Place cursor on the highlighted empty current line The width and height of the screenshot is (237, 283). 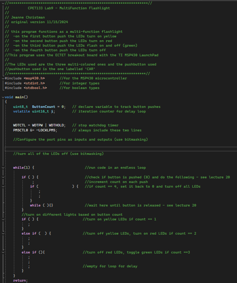[x=121, y=149]
